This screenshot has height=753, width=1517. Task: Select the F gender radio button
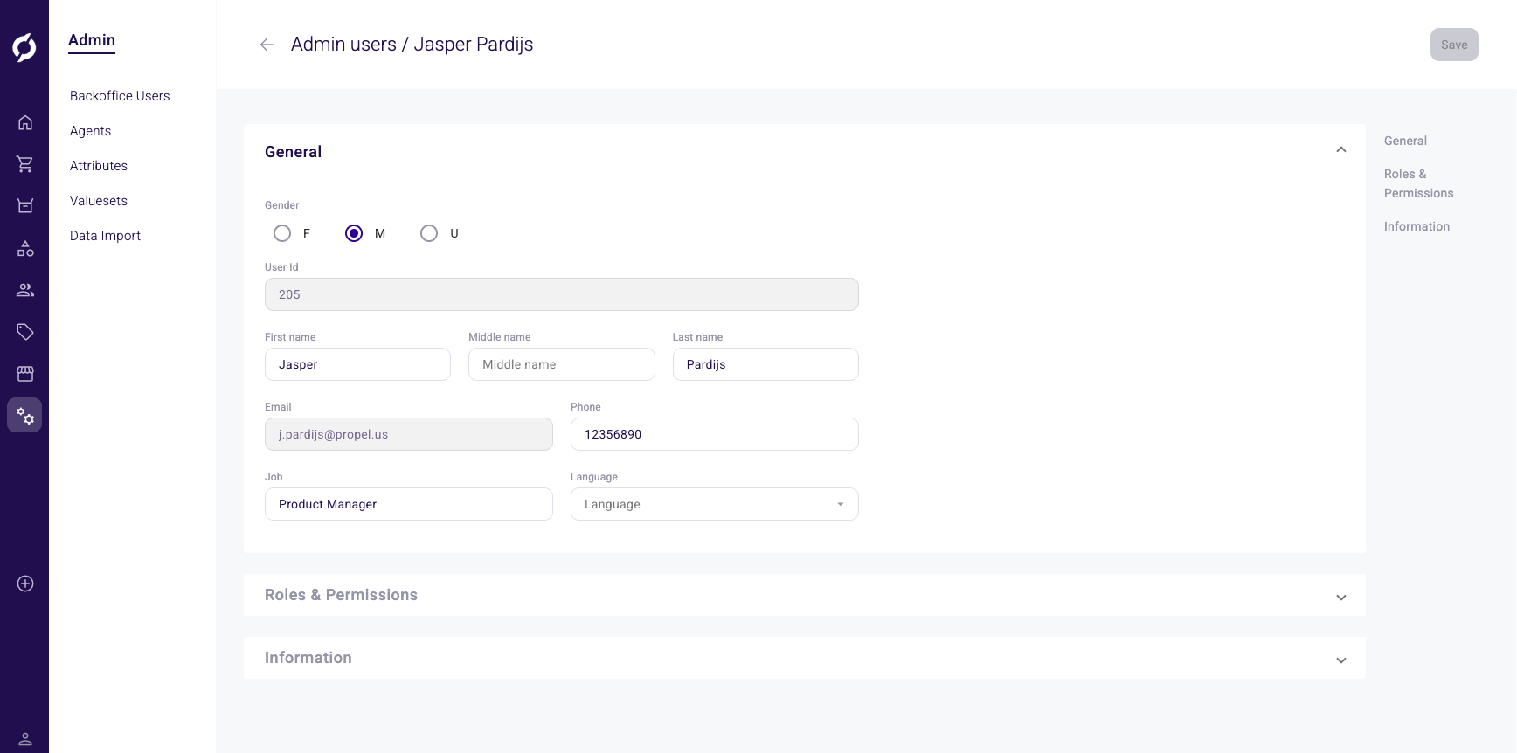[282, 233]
